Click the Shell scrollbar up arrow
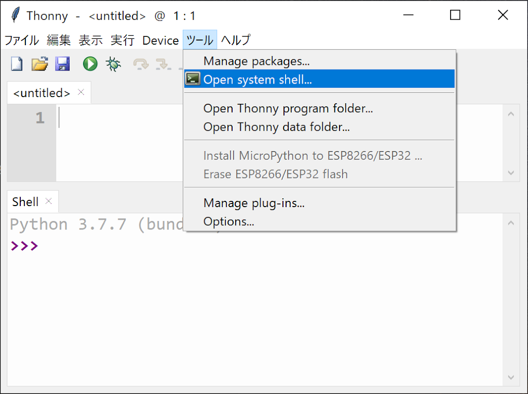Image resolution: width=528 pixels, height=394 pixels. [511, 223]
